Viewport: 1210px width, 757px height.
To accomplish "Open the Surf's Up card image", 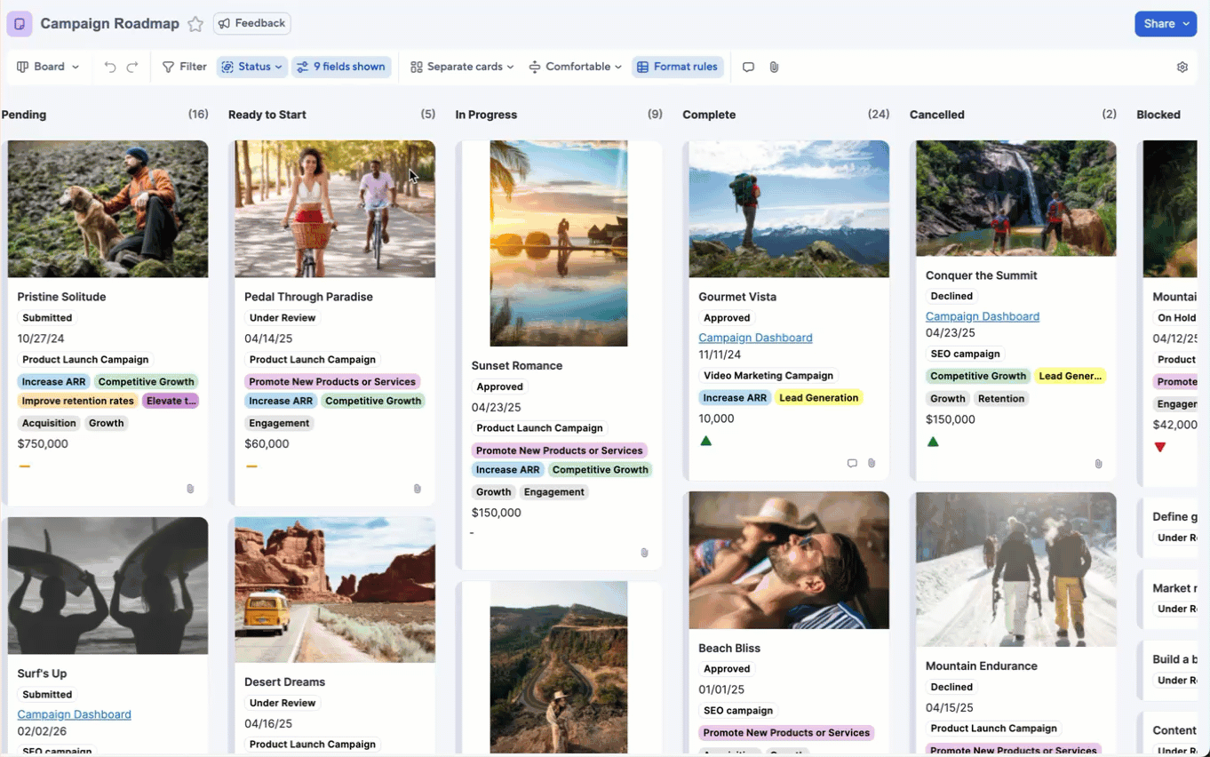I will point(108,586).
